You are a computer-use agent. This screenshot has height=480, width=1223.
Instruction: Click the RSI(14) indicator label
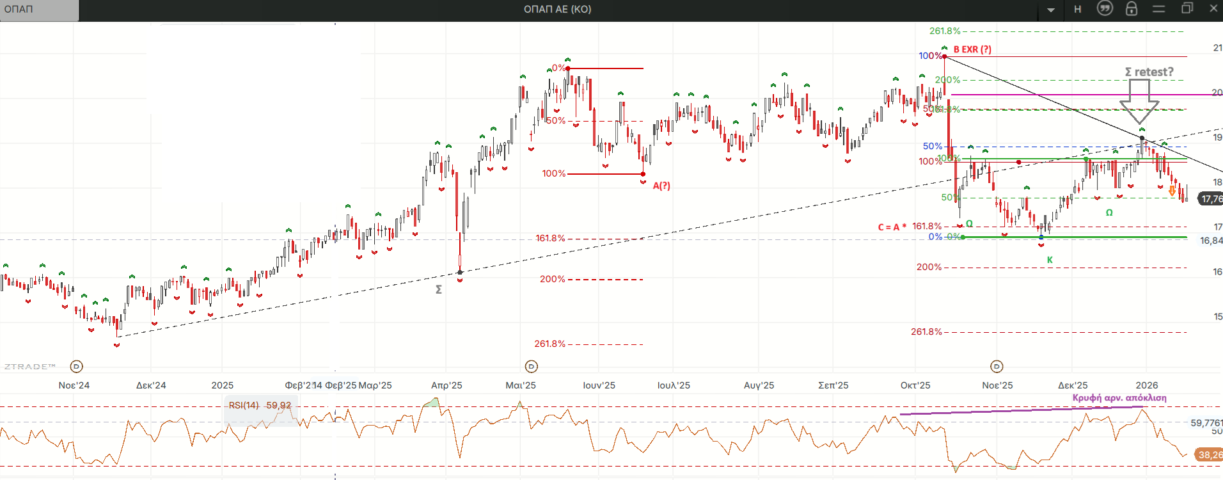(244, 405)
